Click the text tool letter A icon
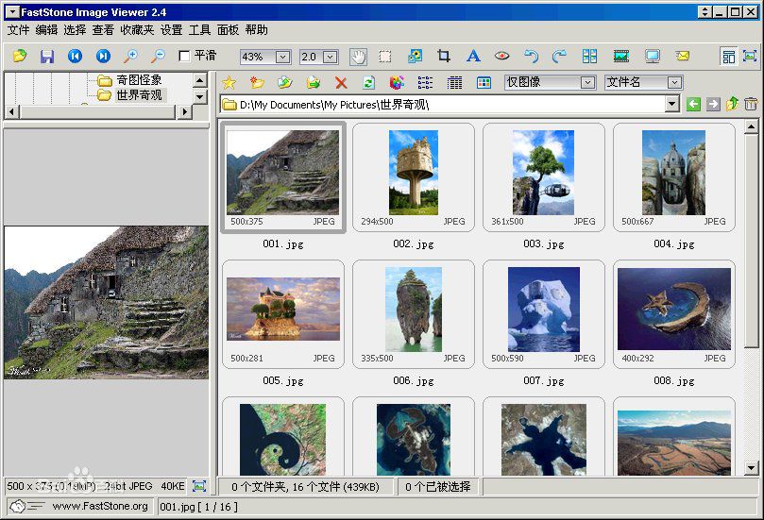Image resolution: width=764 pixels, height=520 pixels. [473, 57]
